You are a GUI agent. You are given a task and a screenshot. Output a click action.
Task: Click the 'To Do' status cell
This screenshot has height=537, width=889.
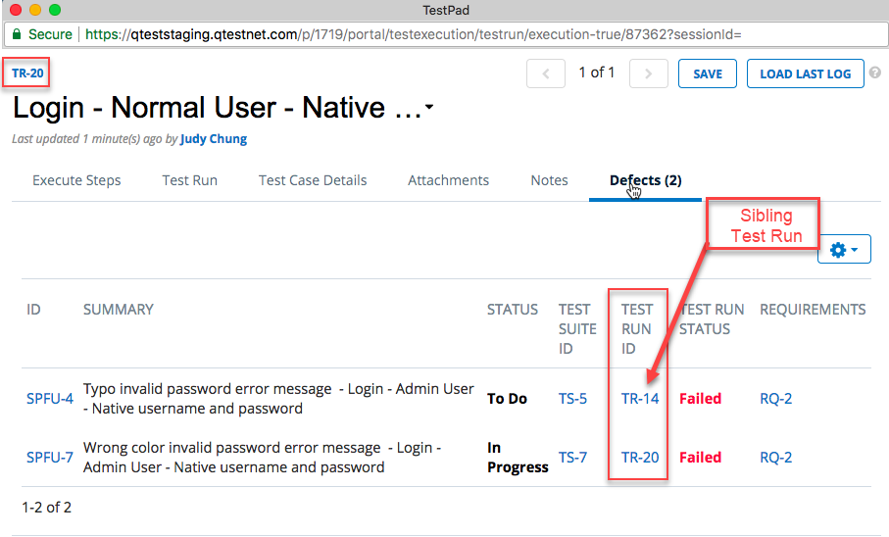tap(507, 399)
